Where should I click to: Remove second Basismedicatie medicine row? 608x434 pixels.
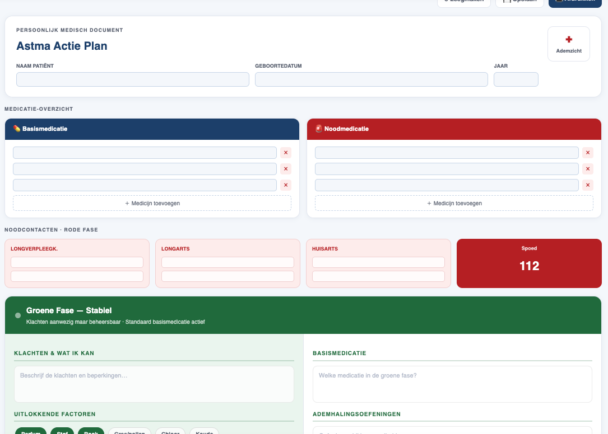[286, 169]
